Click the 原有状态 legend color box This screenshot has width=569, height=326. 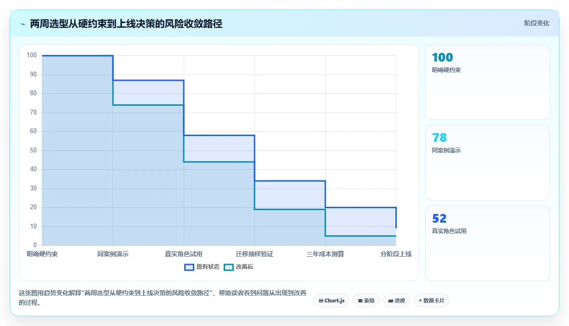coord(189,267)
